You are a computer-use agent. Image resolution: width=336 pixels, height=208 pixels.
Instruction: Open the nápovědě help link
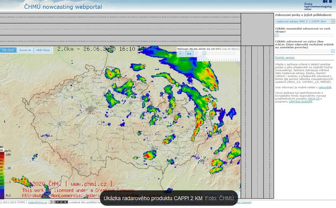[325, 87]
